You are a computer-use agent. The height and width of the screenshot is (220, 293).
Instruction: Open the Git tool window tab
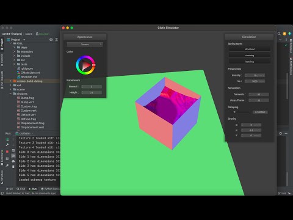click(x=9, y=189)
